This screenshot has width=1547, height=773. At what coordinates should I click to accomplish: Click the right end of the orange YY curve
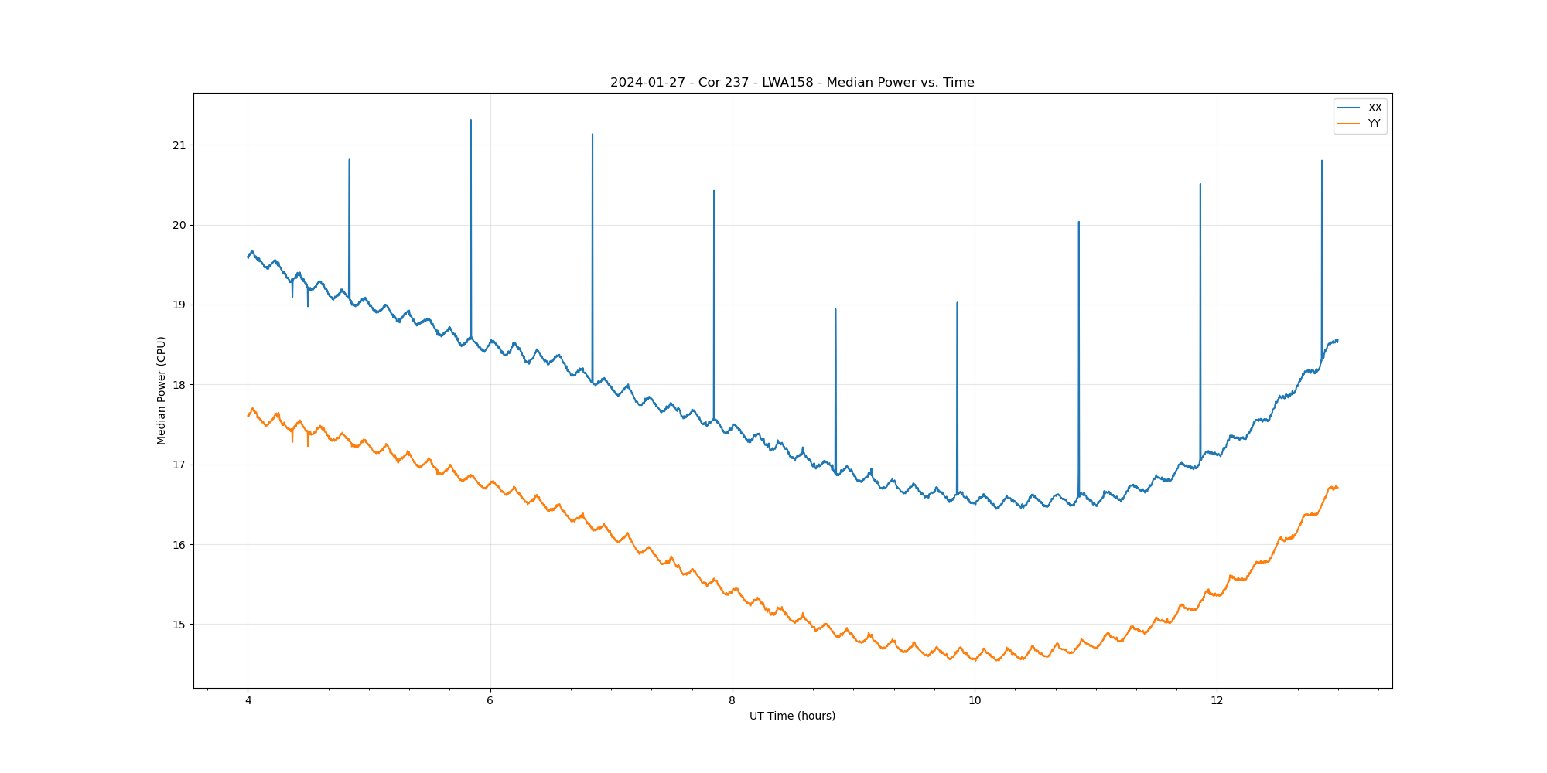[x=1337, y=487]
